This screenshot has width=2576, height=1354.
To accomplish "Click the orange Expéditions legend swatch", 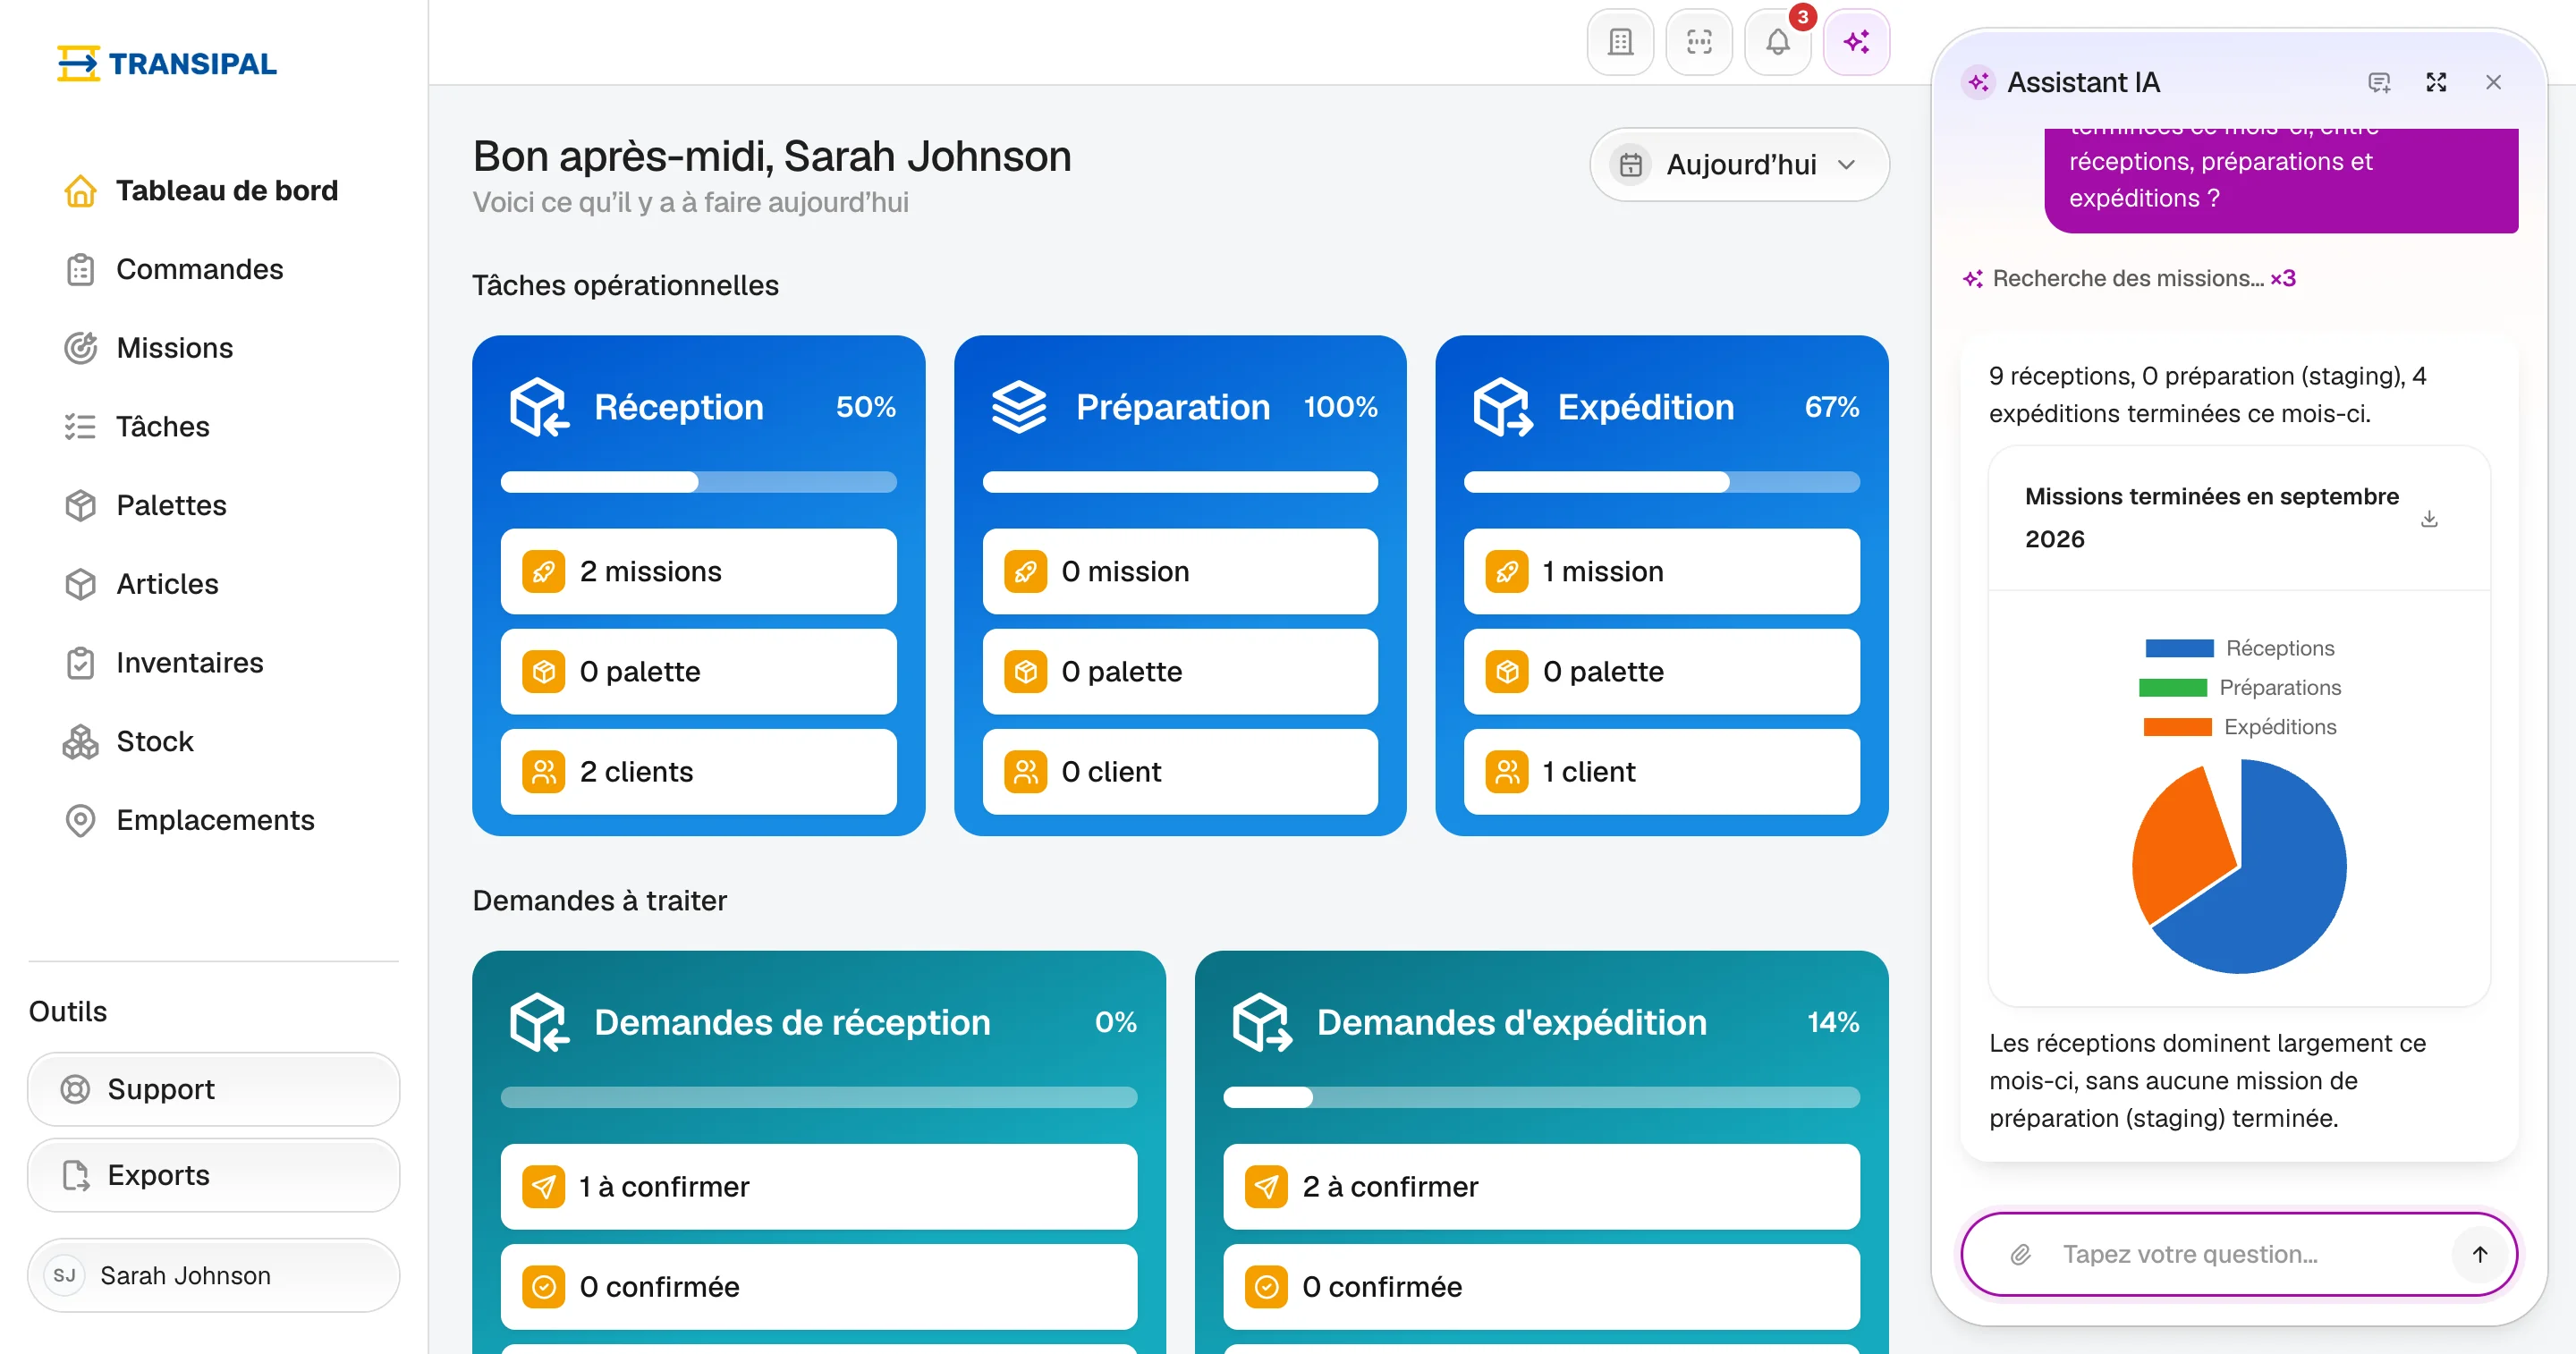I will (2177, 727).
